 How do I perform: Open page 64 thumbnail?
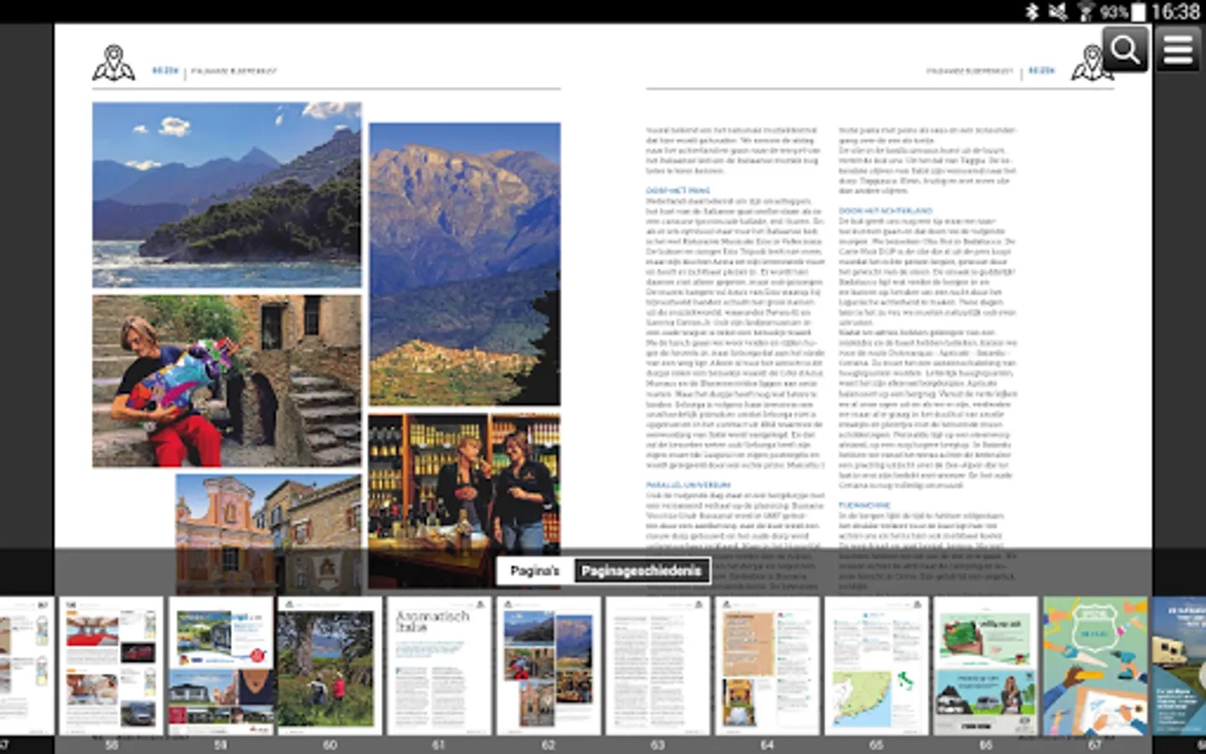coord(767,665)
